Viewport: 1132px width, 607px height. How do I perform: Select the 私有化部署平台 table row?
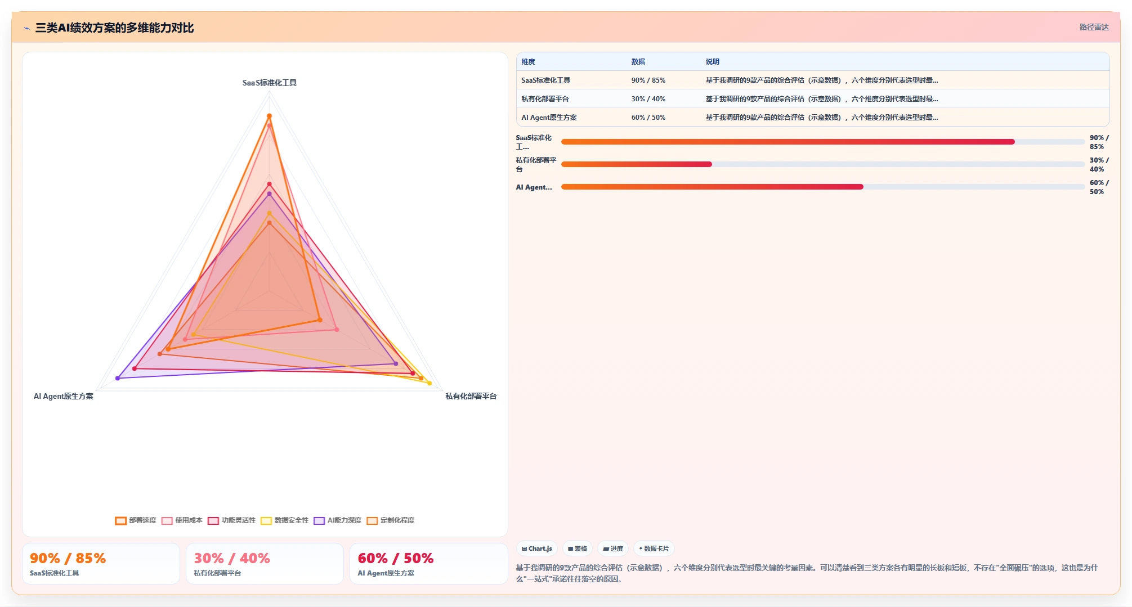point(813,99)
